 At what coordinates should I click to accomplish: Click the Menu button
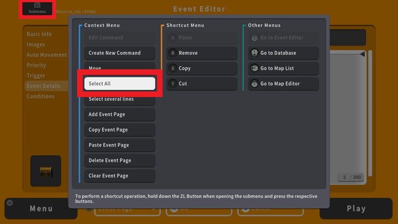[x=41, y=209]
